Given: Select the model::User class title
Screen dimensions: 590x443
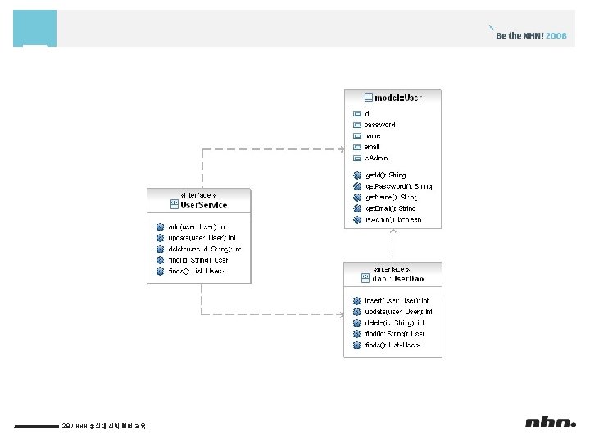Looking at the screenshot, I should [398, 98].
